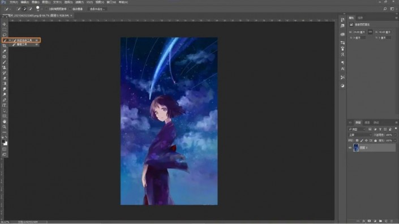Open the File (文件) menu
The width and height of the screenshot is (399, 224).
14,2
